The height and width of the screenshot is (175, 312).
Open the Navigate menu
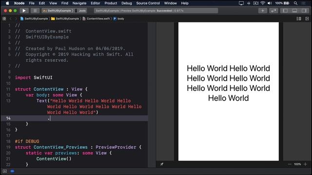[79, 3]
